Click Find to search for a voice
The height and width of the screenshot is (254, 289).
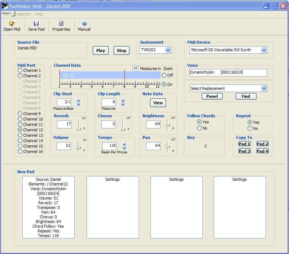[245, 96]
